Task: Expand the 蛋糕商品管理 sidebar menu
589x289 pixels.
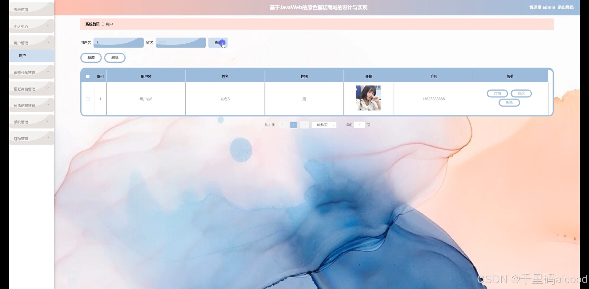Action: pos(31,89)
